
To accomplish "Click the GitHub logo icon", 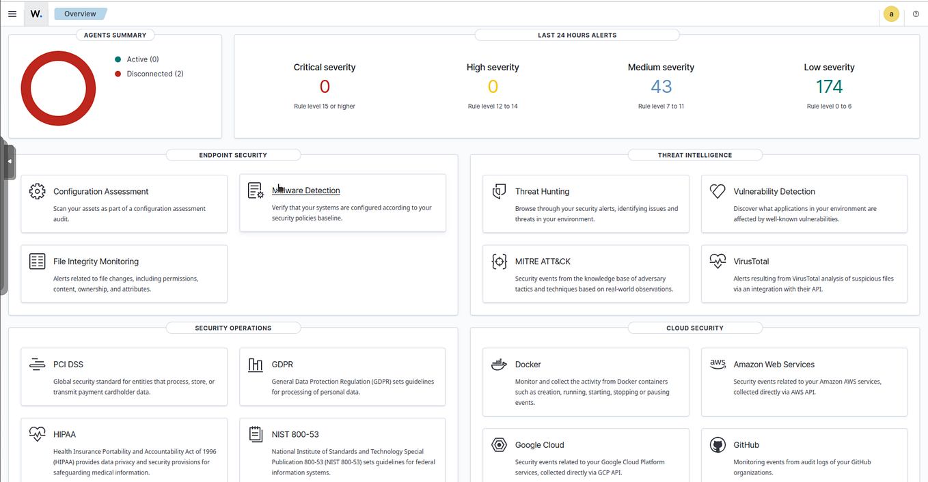I will click(718, 444).
